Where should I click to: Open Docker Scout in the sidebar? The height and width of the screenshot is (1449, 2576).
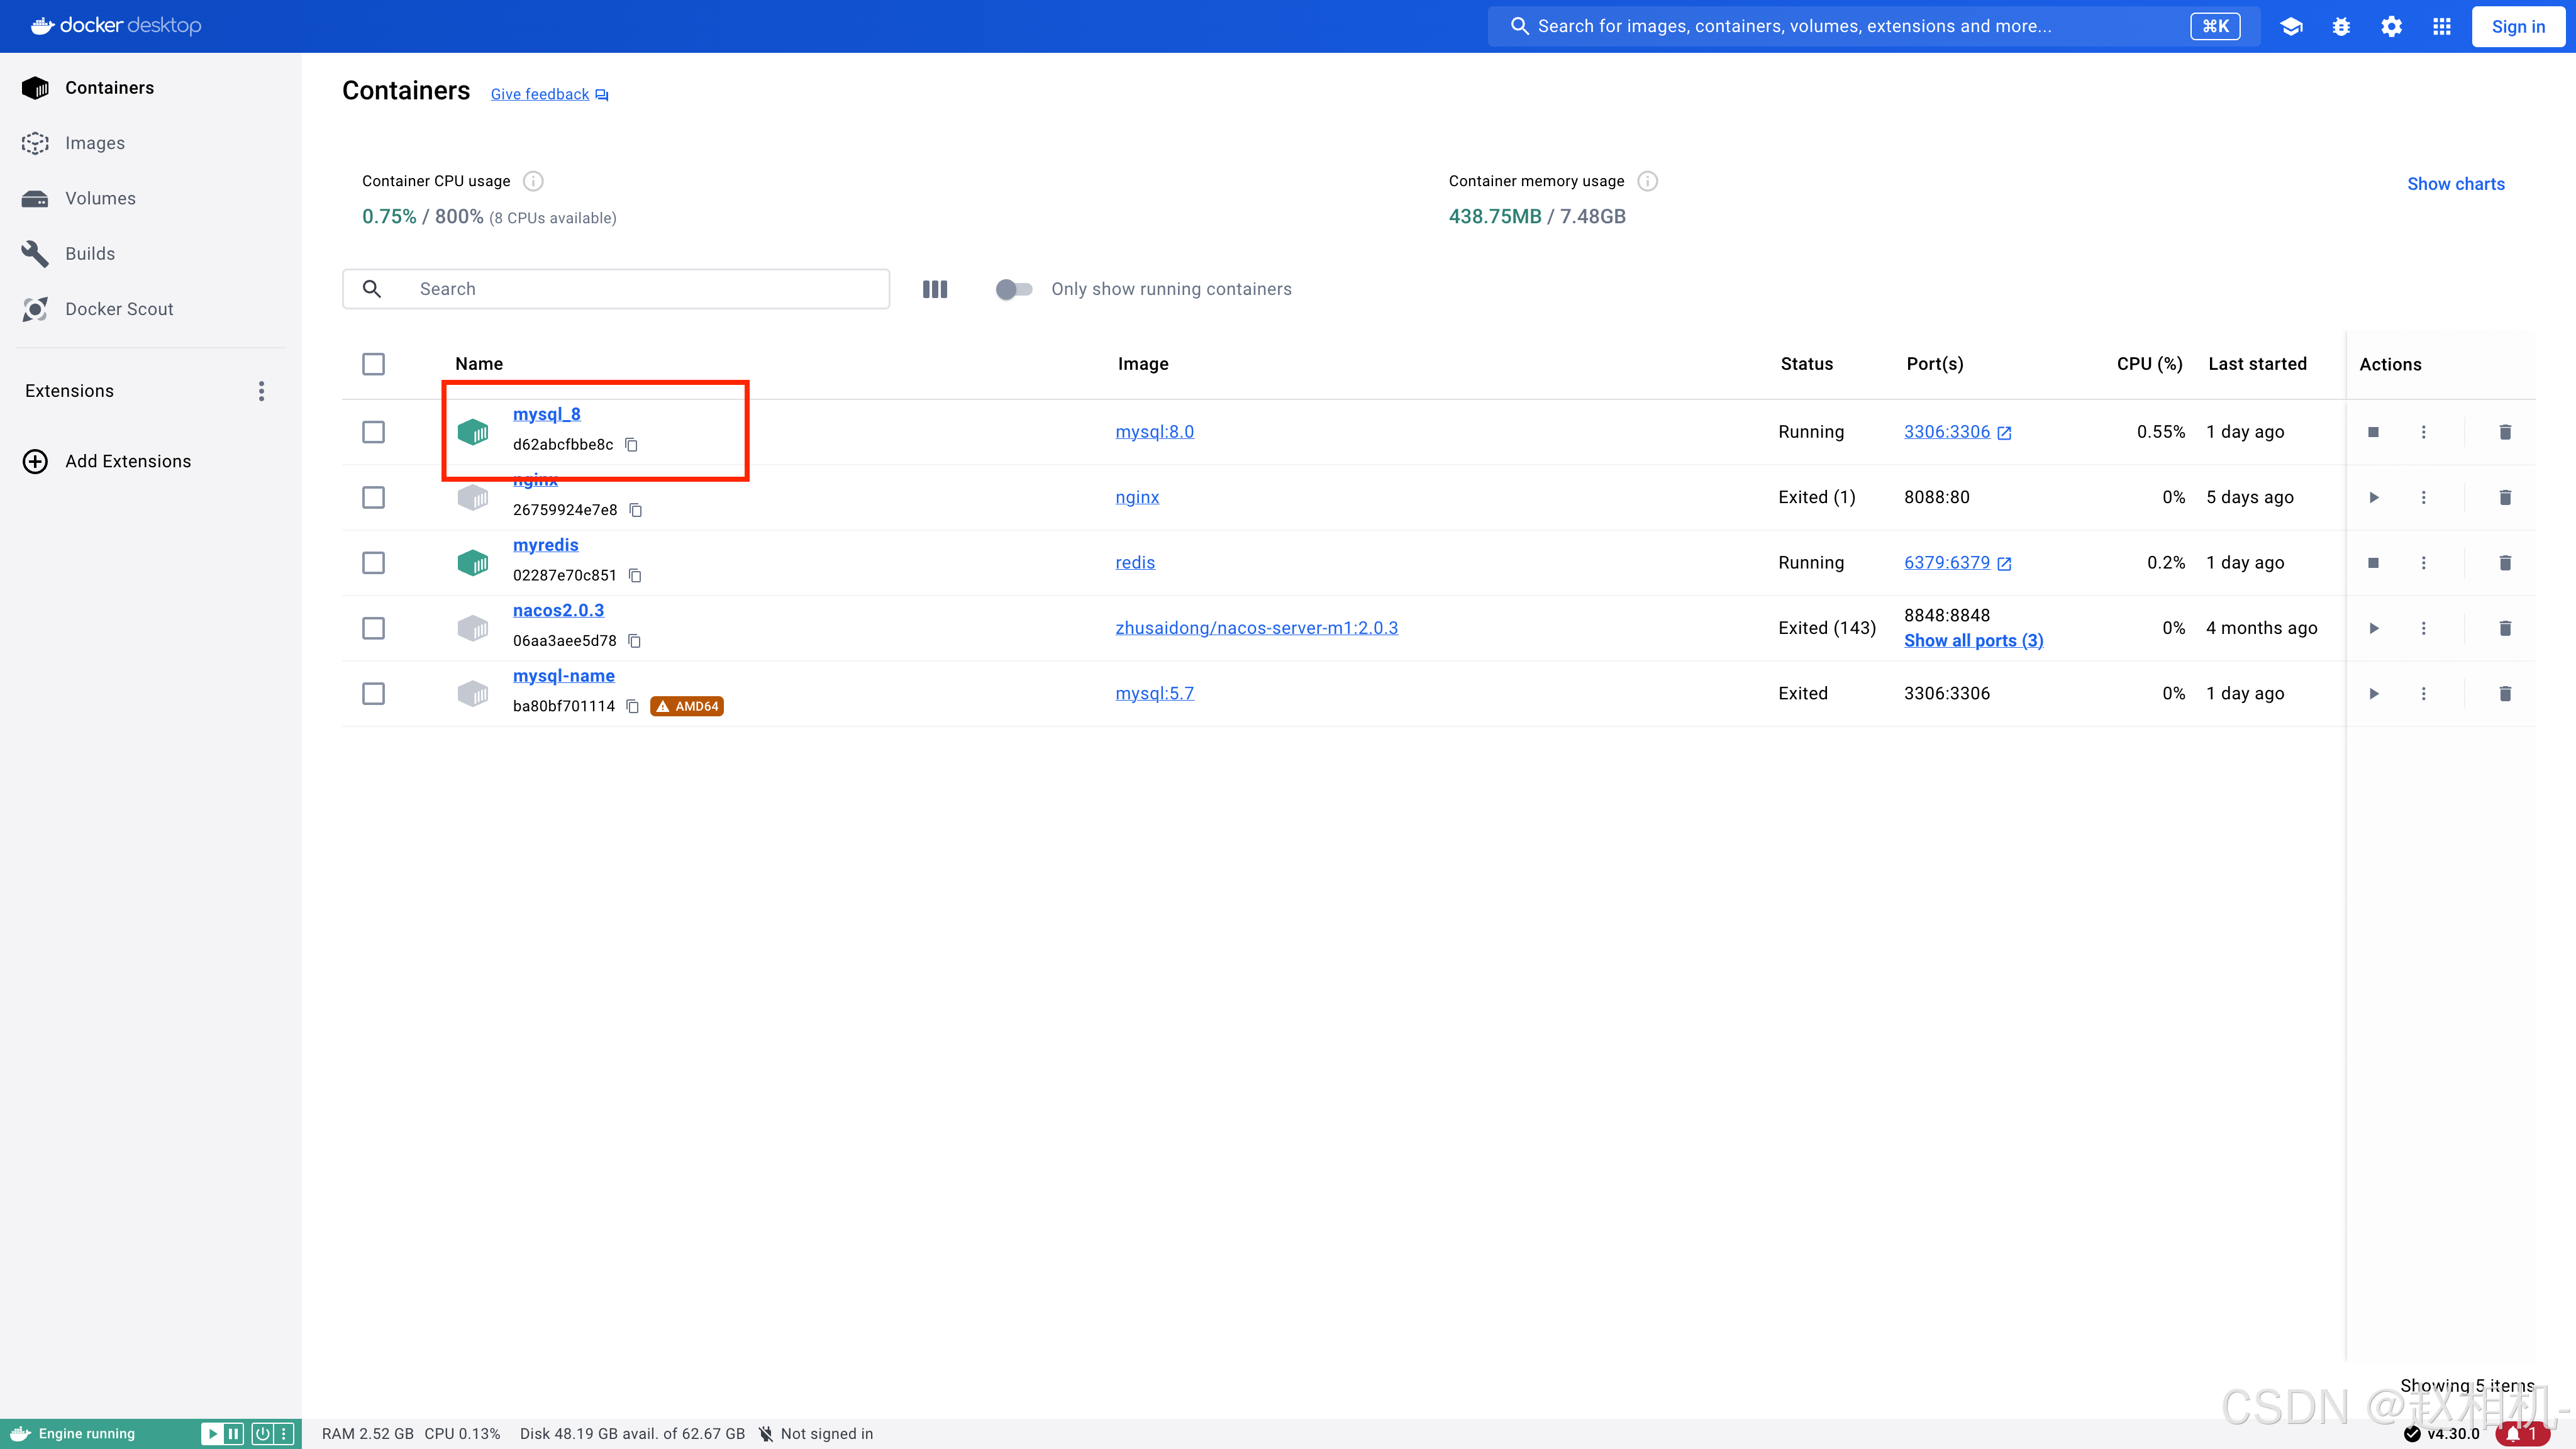point(119,309)
